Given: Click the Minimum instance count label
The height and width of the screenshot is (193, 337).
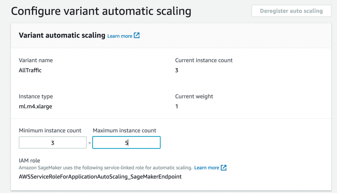Looking at the screenshot, I should point(50,130).
